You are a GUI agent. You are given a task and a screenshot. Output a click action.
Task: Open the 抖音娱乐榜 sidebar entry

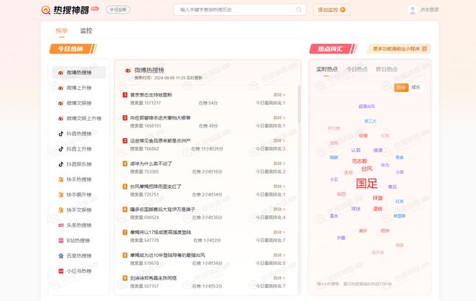(79, 164)
